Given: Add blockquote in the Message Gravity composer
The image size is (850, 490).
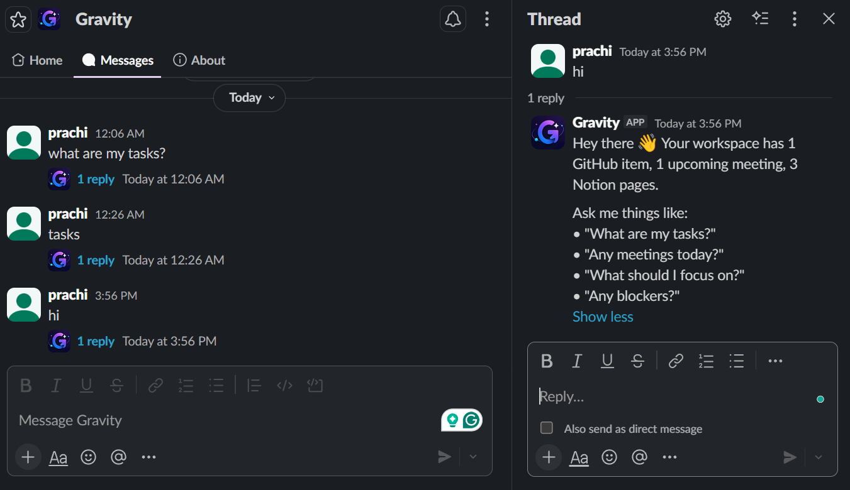Looking at the screenshot, I should click(x=254, y=385).
